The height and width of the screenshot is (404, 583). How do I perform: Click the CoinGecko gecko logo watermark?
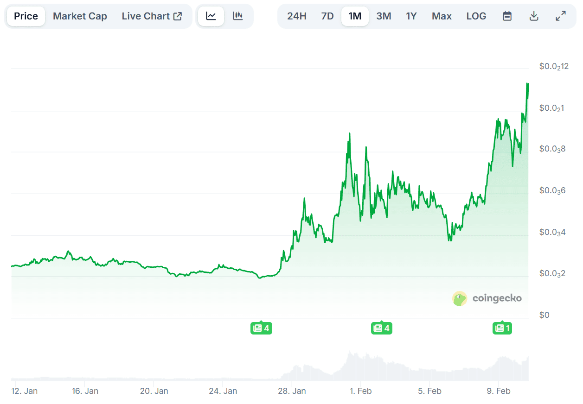[x=460, y=298]
